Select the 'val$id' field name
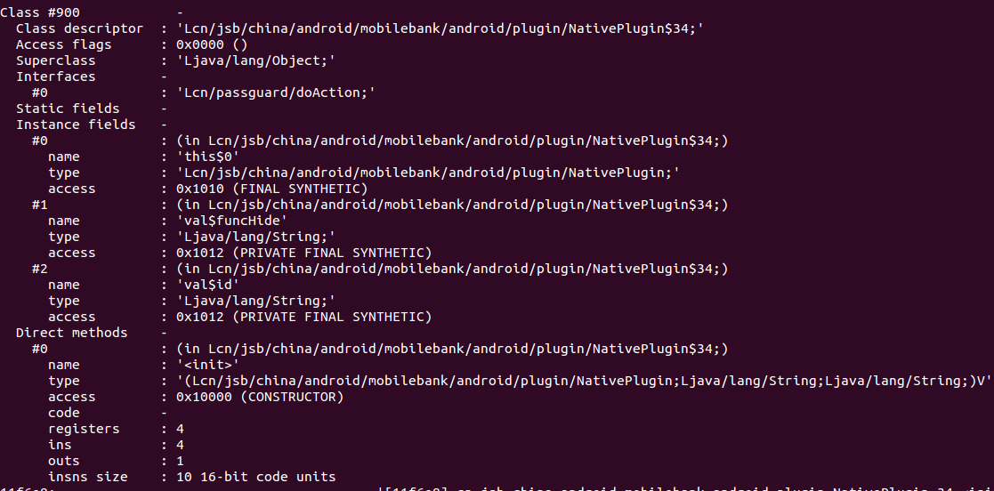The width and height of the screenshot is (994, 491). (x=208, y=285)
